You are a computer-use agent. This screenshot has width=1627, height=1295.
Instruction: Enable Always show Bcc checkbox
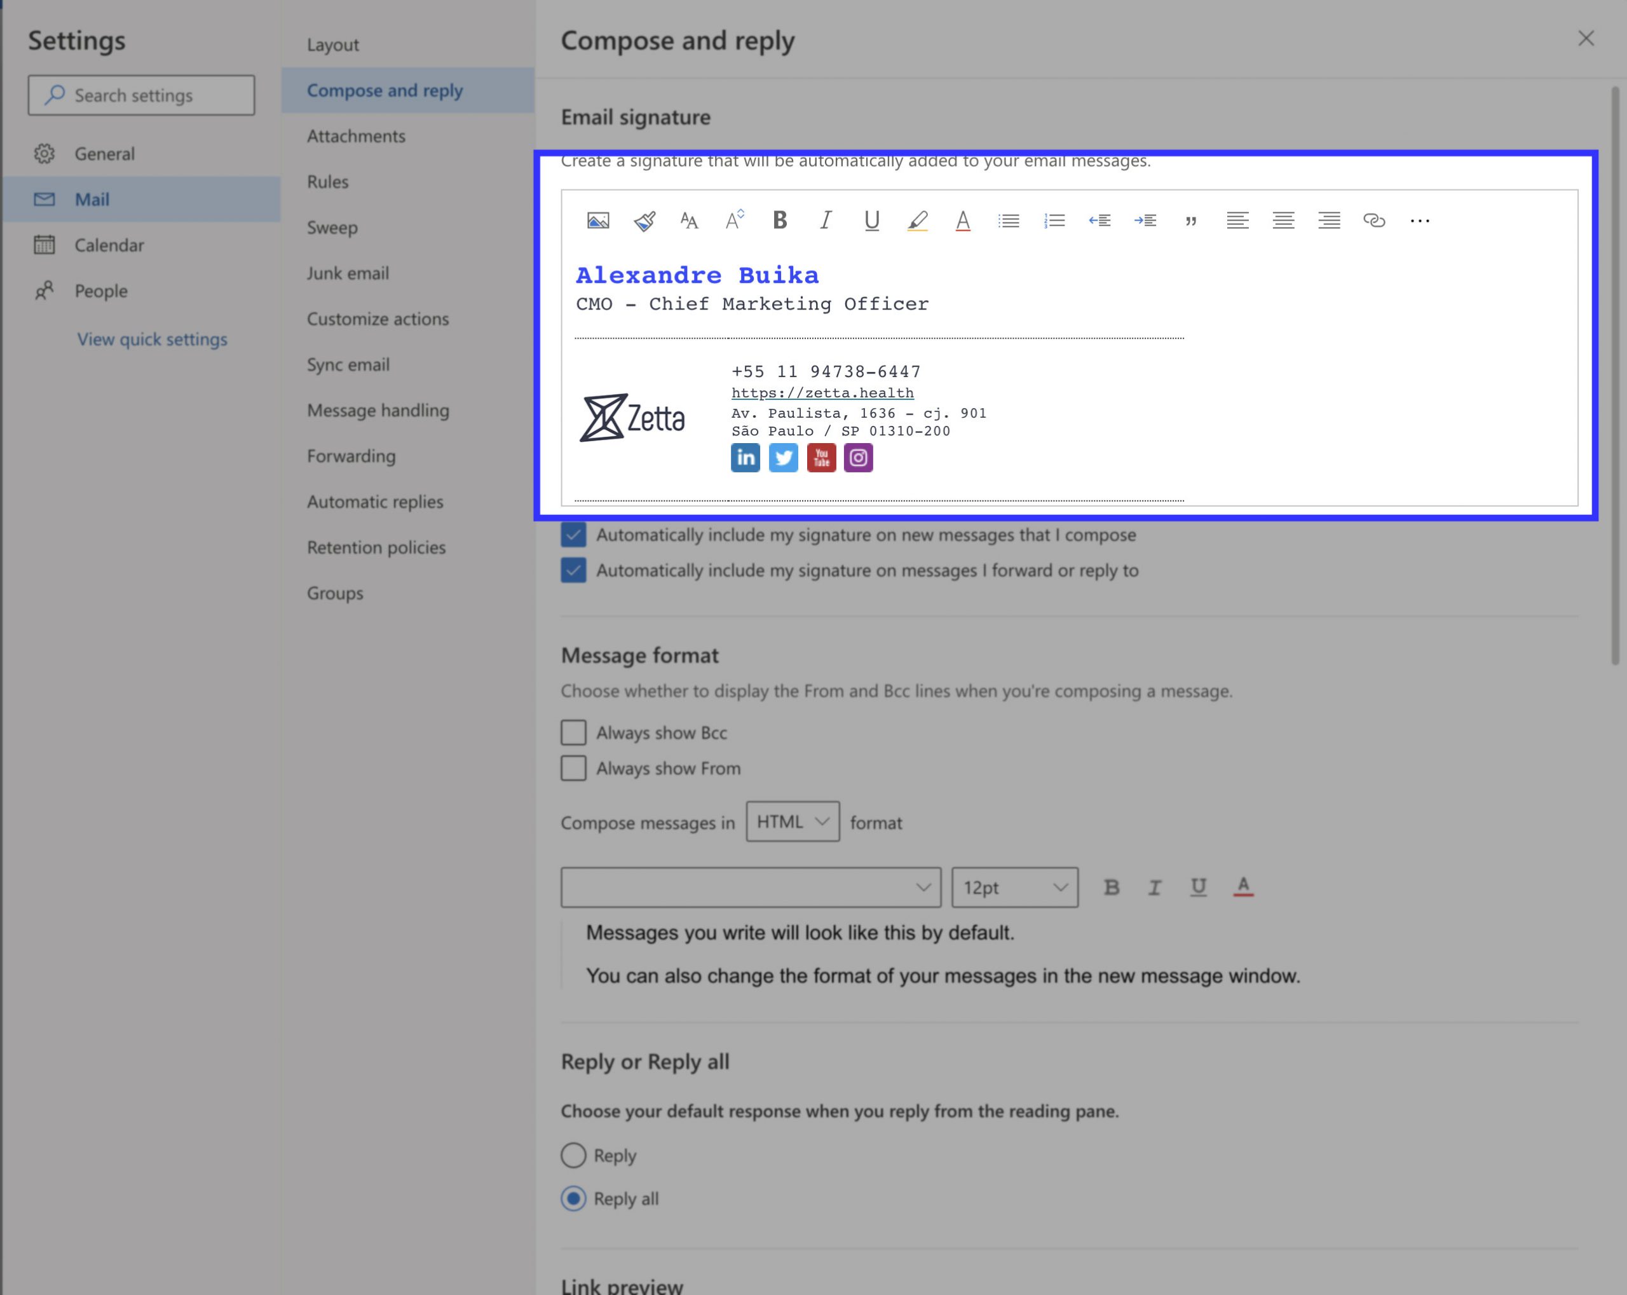[x=573, y=732]
